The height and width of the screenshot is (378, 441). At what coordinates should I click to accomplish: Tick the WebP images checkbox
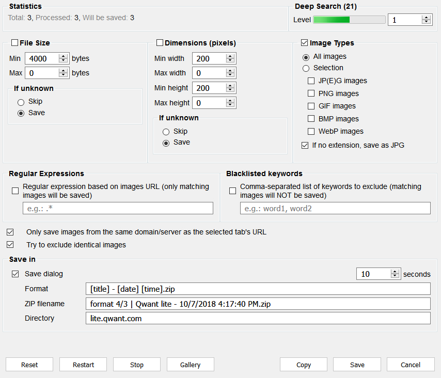[311, 131]
